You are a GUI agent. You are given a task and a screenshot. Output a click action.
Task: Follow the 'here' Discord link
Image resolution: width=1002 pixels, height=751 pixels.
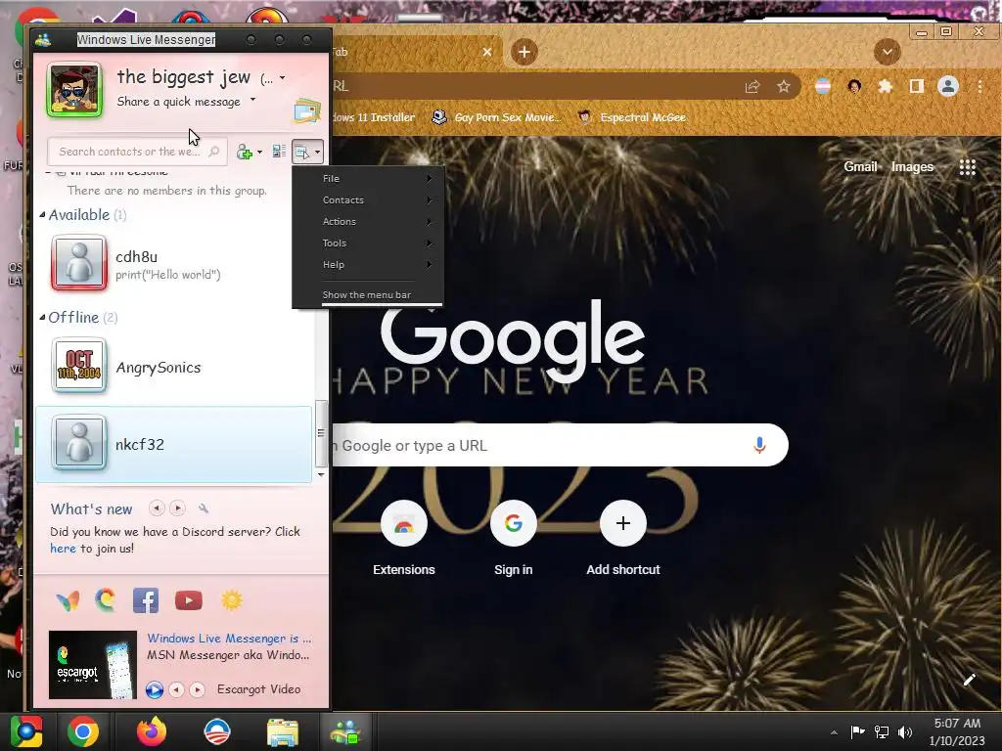63,549
